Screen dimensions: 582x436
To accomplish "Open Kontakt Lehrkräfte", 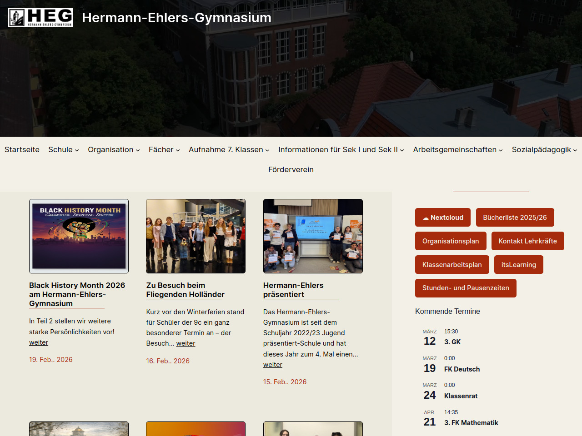I will pos(527,241).
